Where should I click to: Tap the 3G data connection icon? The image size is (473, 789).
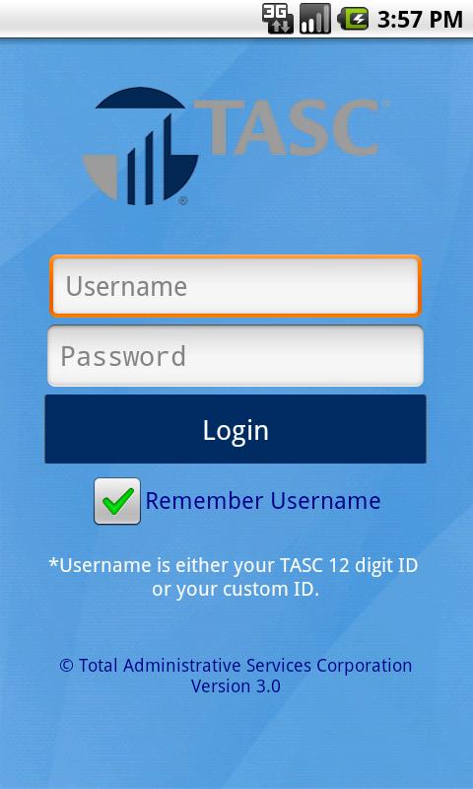point(278,19)
